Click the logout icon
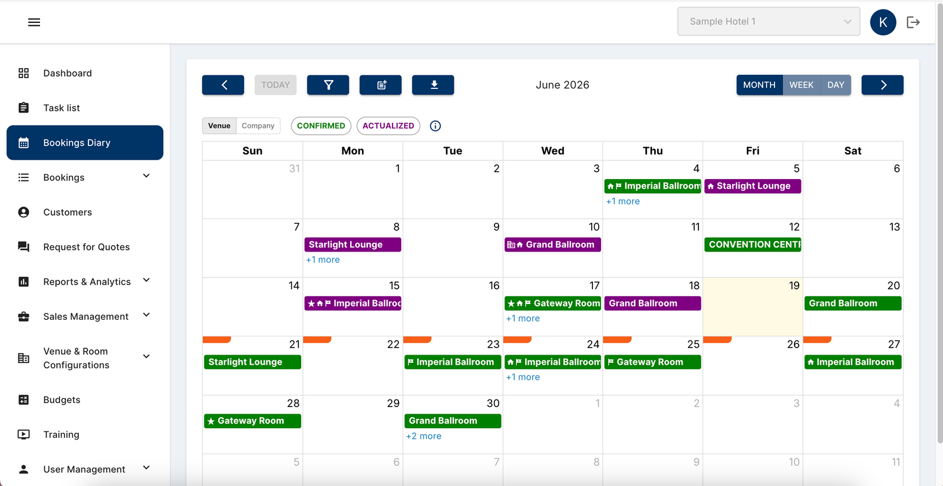 [913, 22]
